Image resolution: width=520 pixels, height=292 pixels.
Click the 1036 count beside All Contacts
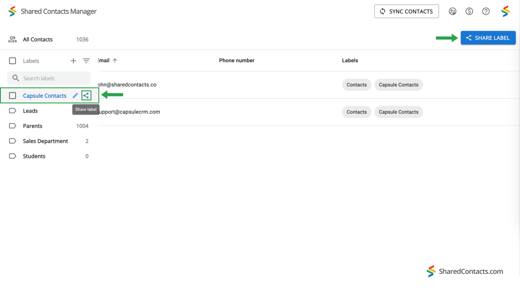(x=82, y=39)
